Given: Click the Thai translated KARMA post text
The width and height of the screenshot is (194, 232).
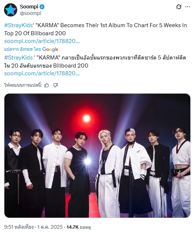Looking at the screenshot, I should tap(95, 62).
